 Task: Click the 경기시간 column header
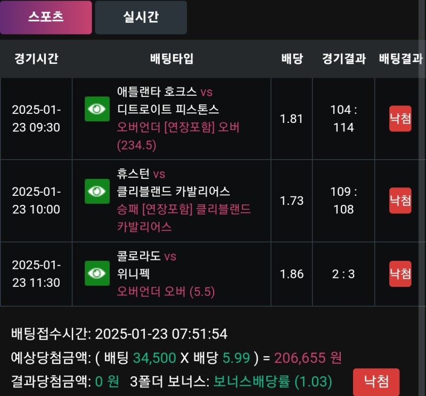(x=36, y=59)
